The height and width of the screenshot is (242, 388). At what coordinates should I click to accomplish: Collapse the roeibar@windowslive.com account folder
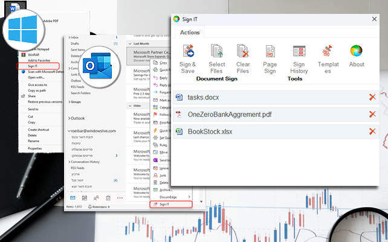coord(68,129)
